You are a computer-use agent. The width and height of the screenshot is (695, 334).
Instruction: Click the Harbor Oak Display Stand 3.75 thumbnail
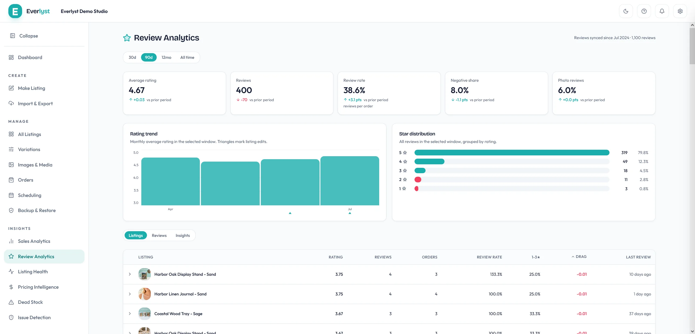(x=145, y=274)
